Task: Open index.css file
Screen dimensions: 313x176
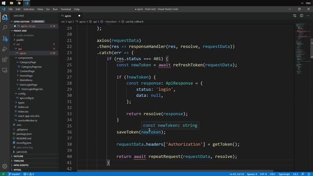Action: (23, 107)
